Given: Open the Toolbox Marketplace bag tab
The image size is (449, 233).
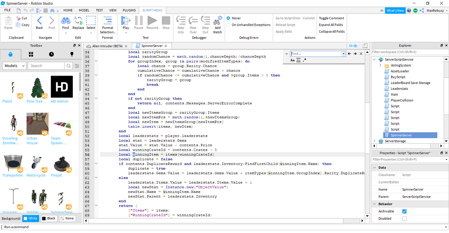Looking at the screenshot, I should (11, 54).
